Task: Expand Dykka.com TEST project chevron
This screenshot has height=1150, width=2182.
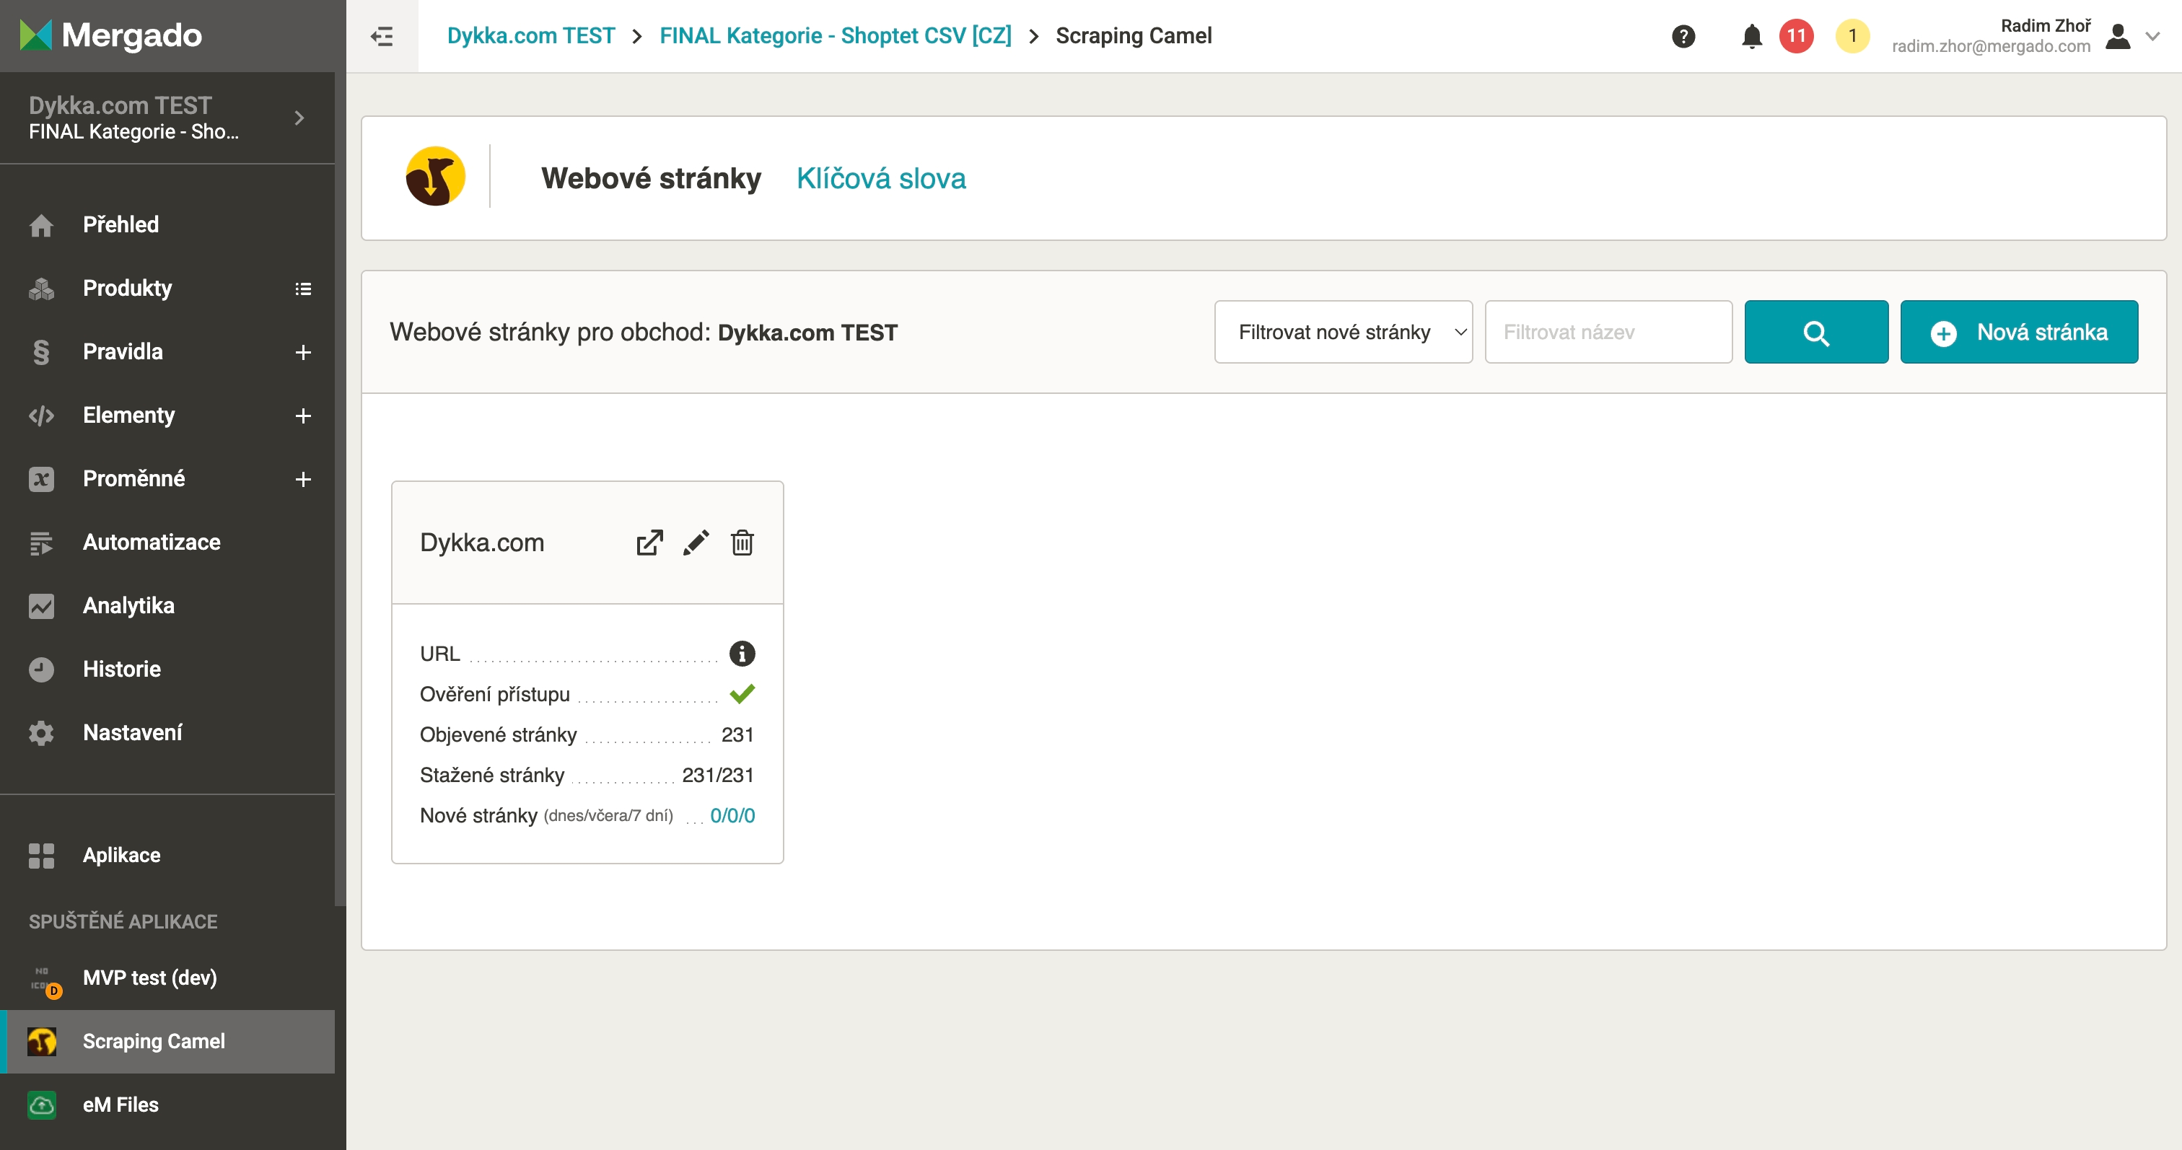Action: [x=299, y=118]
